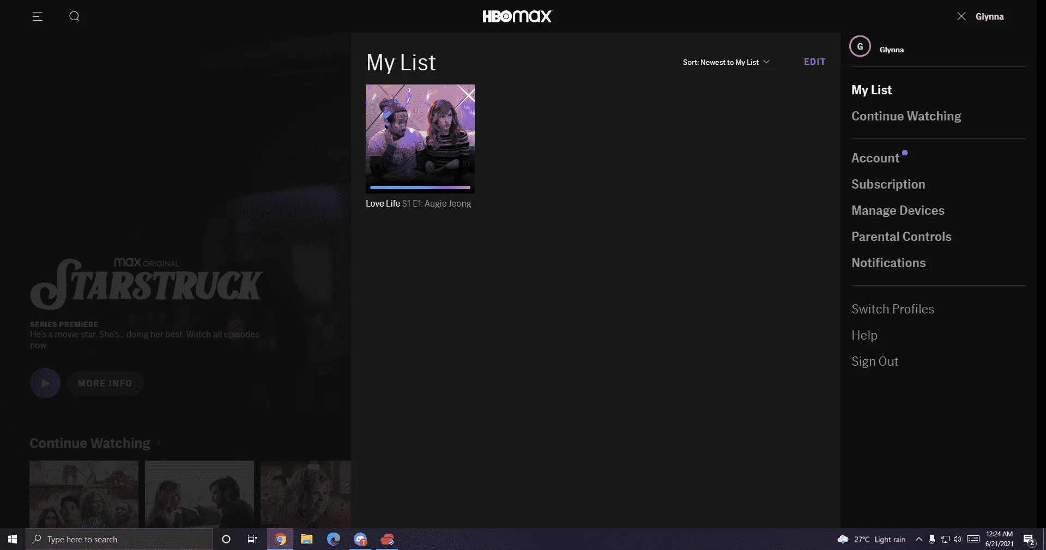Open the red app taskbar icon
Screen dimensions: 1046x550
coord(387,539)
